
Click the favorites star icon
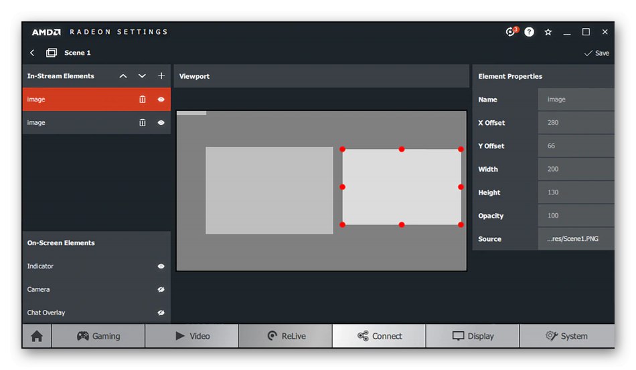tap(548, 32)
